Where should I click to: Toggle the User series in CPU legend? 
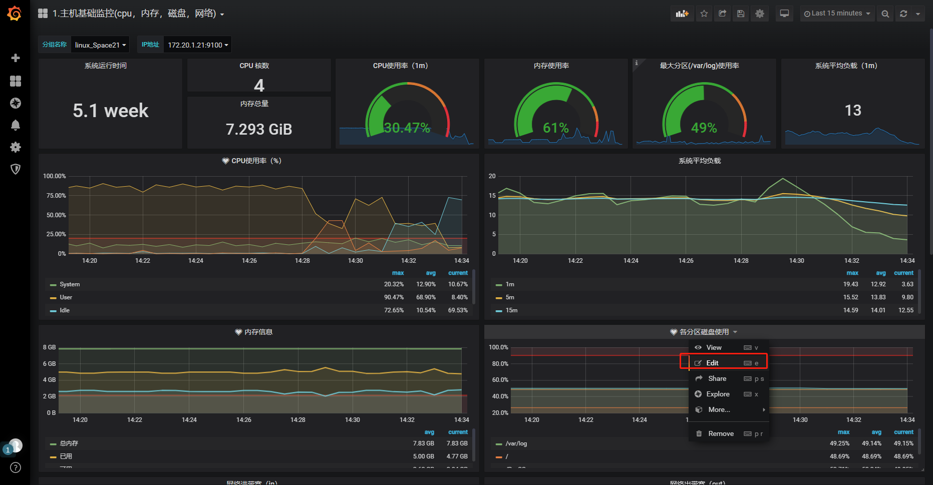coord(66,297)
